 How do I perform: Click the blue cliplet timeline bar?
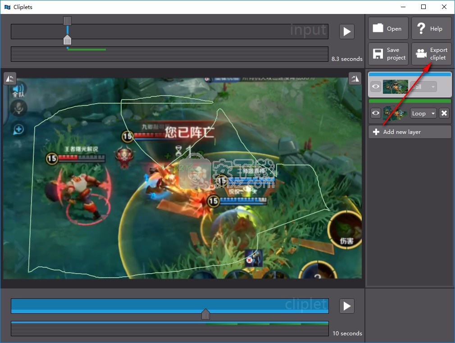point(170,306)
